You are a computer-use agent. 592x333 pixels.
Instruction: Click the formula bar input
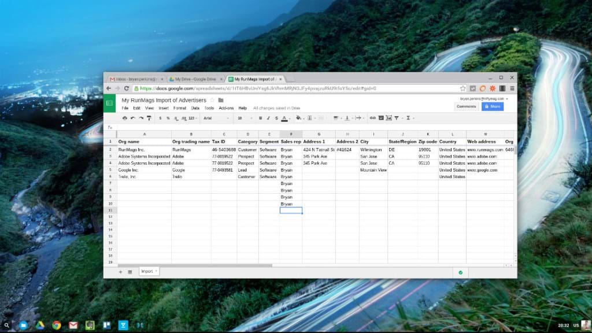click(x=314, y=127)
